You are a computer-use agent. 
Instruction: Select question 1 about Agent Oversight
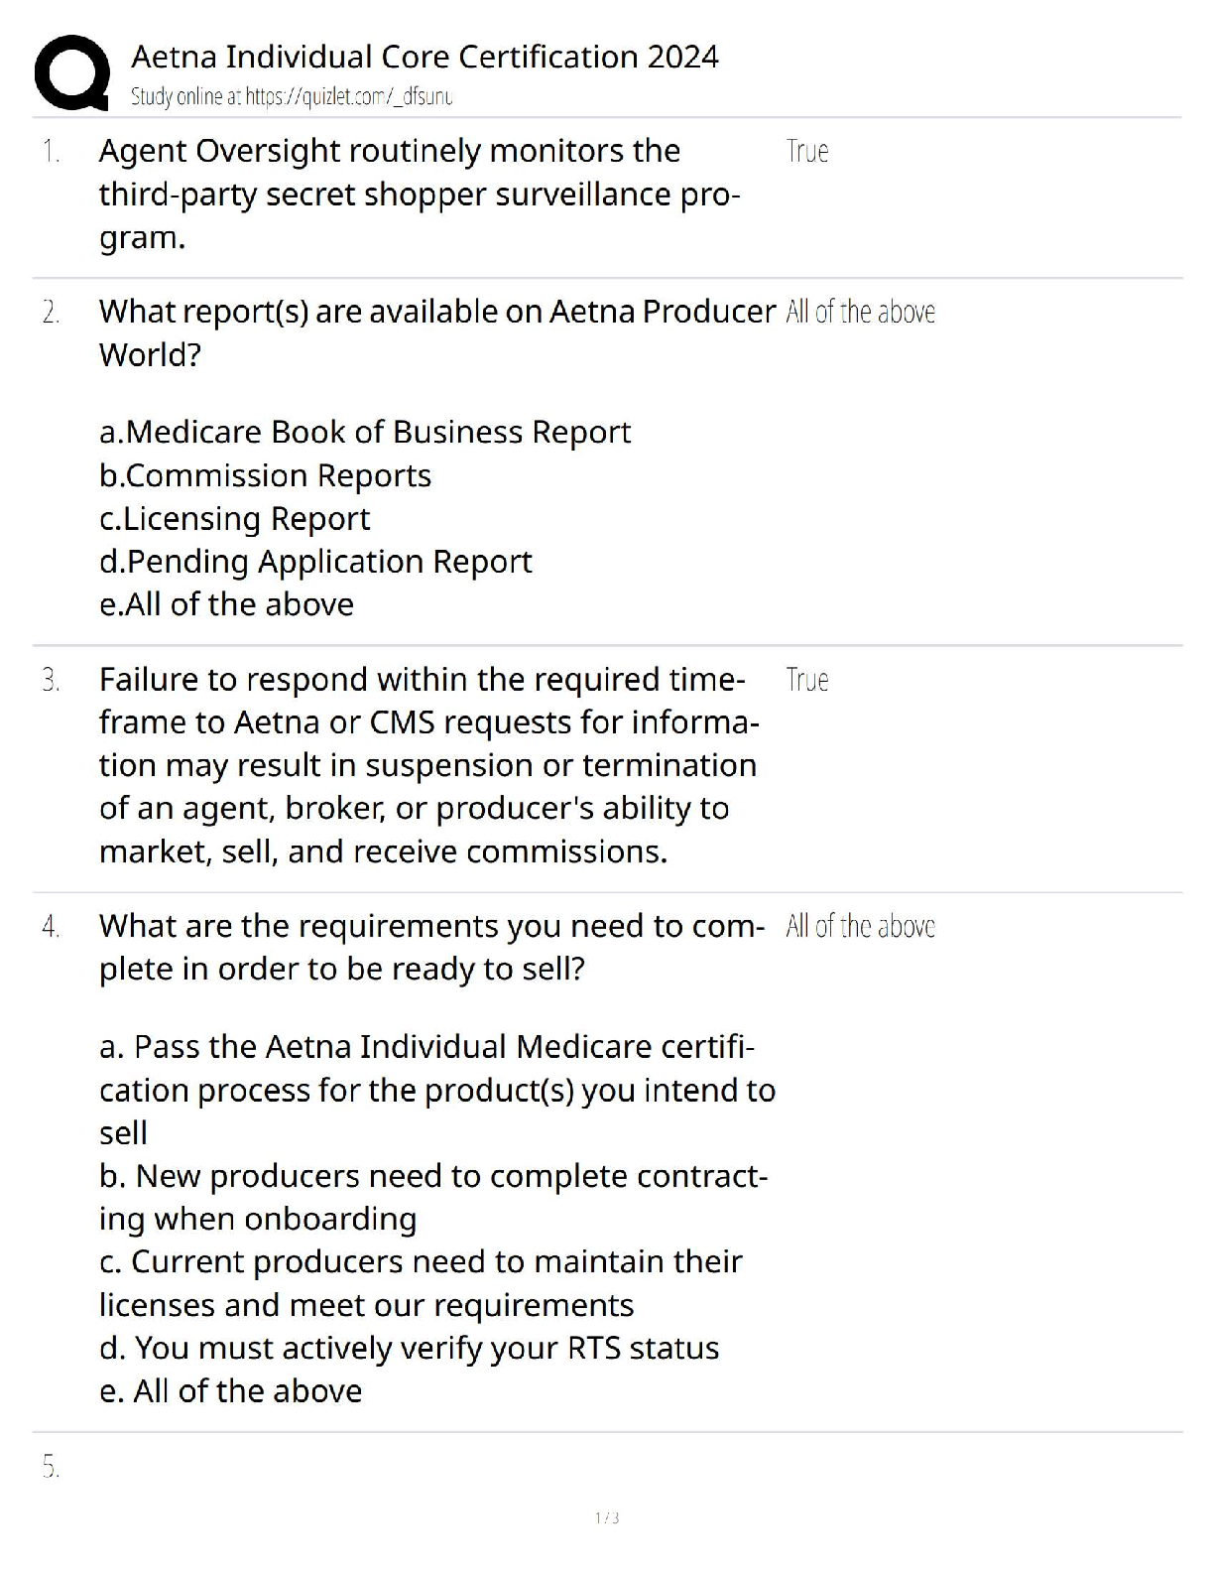coord(419,194)
